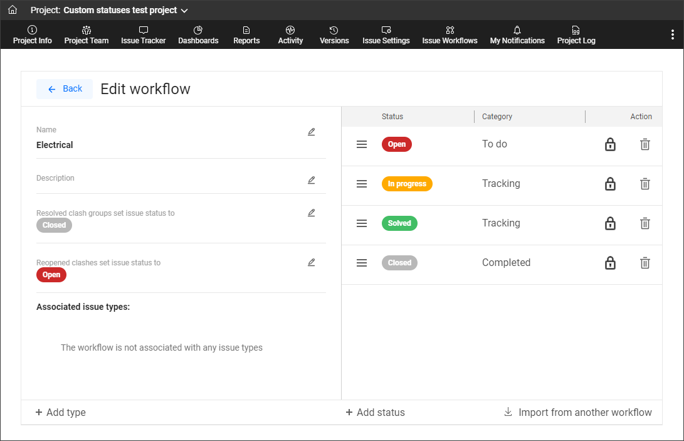This screenshot has height=441, width=684.
Task: Click drag handle of In progress row
Action: pyautogui.click(x=362, y=184)
